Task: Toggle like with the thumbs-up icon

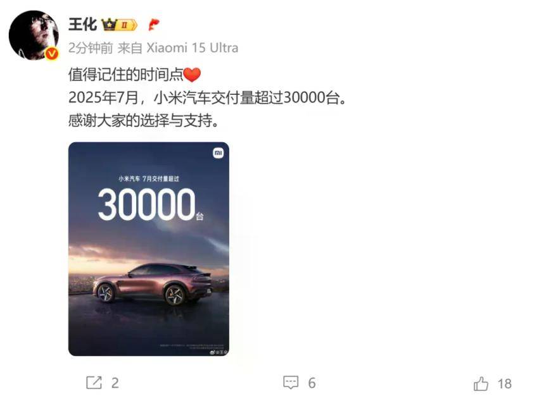Action: click(x=481, y=383)
